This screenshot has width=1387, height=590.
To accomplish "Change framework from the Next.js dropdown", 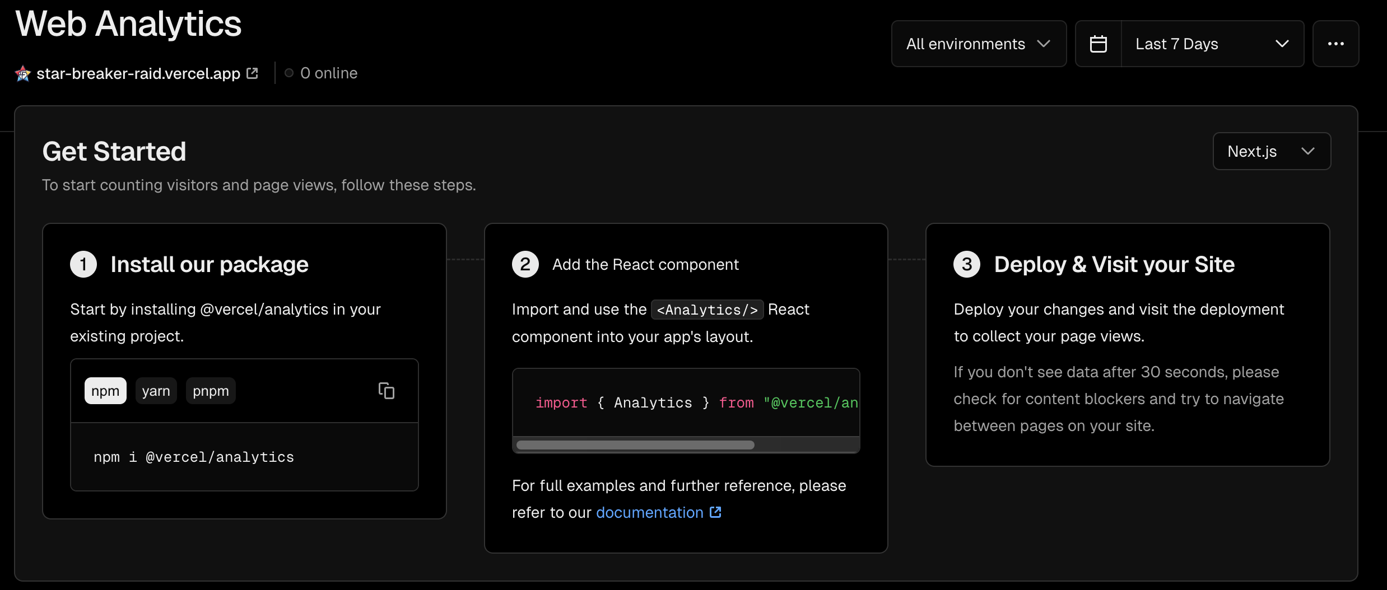I will pyautogui.click(x=1272, y=151).
